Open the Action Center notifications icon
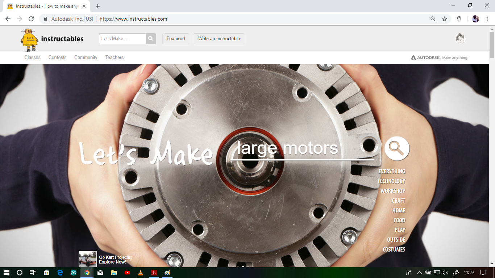 pos(483,273)
